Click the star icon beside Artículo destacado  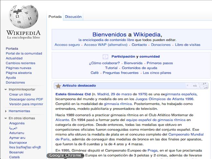(58, 86)
